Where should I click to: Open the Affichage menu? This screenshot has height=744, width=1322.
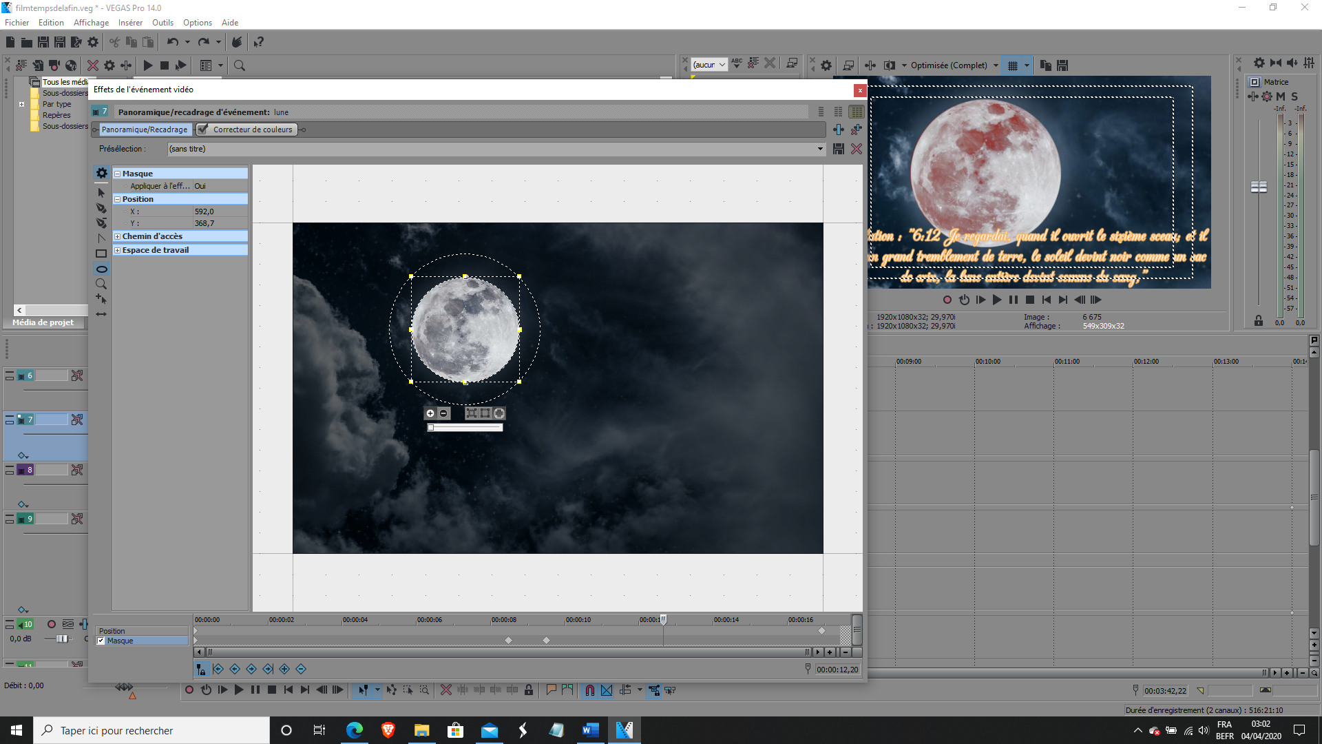tap(91, 23)
